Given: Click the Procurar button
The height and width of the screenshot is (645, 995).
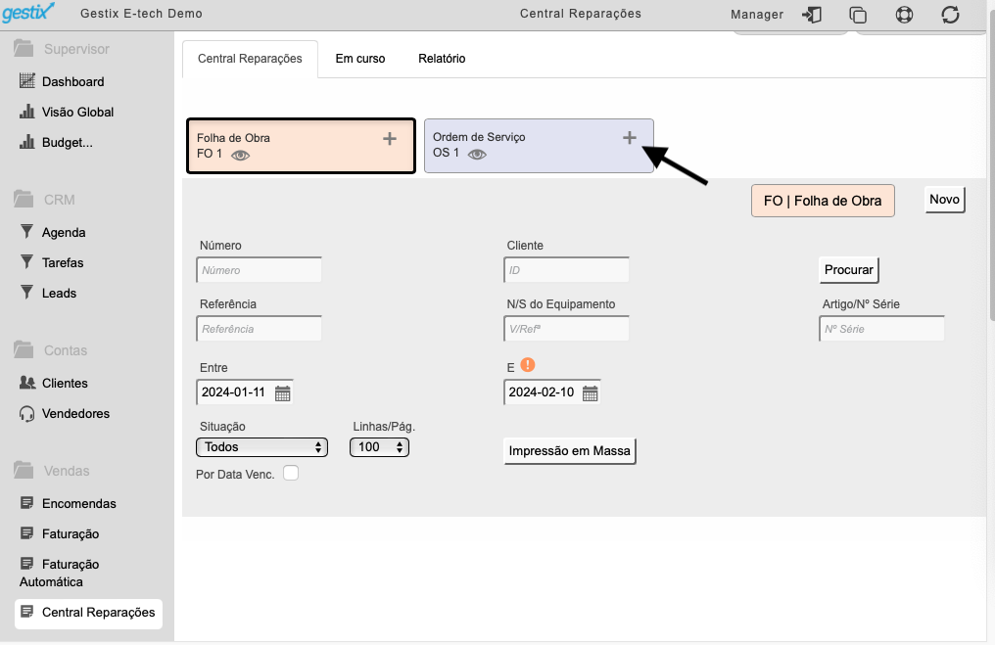Looking at the screenshot, I should [848, 270].
